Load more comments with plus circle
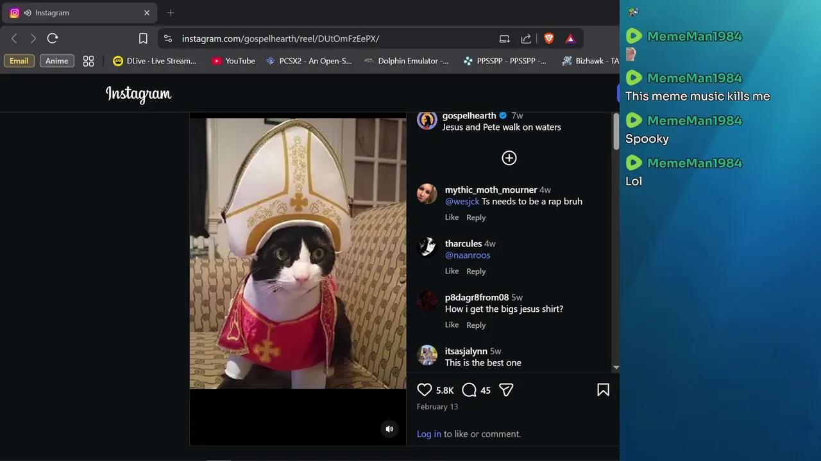The width and height of the screenshot is (821, 461). [x=509, y=158]
